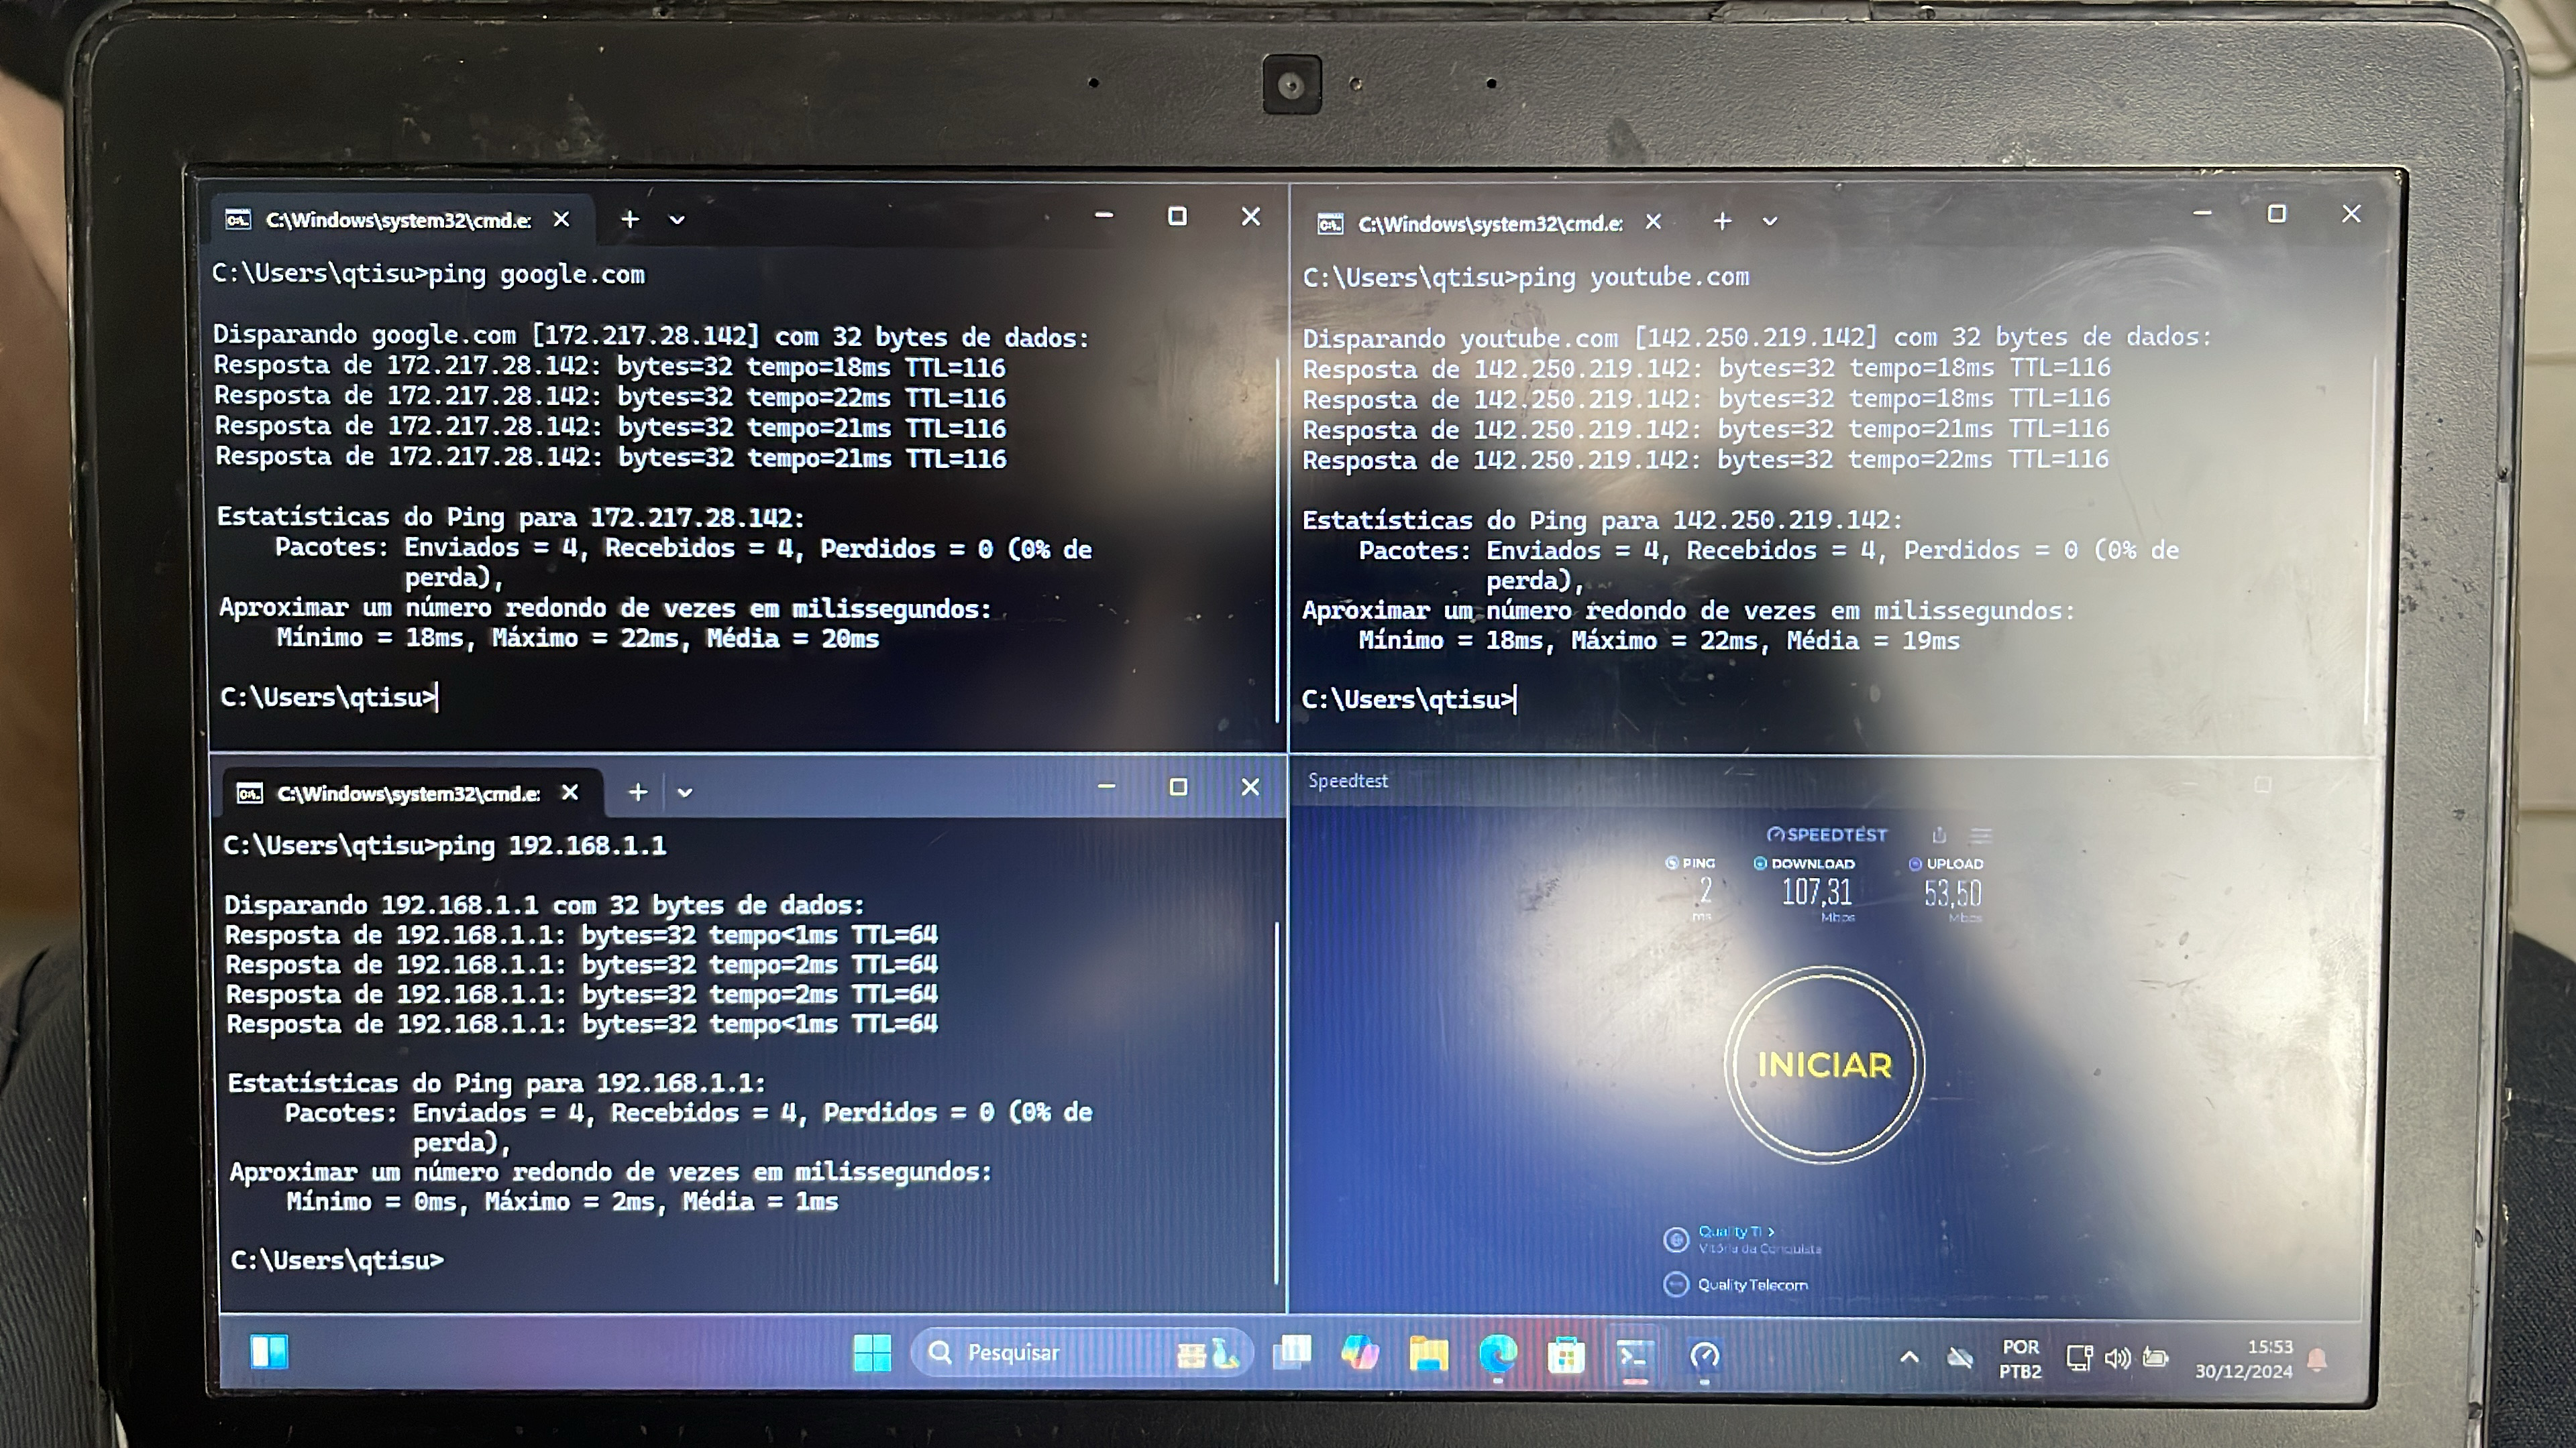Screen dimensions: 2576x1448
Task: Expand the tab dropdown in google.com terminal
Action: (x=677, y=220)
